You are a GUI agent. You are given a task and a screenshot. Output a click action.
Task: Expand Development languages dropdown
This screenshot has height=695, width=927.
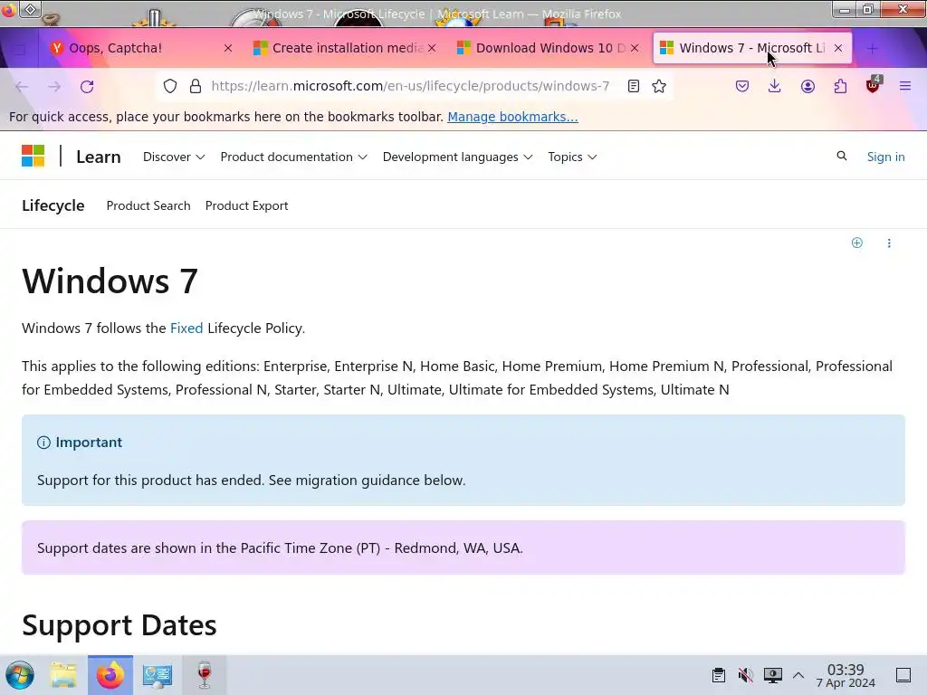point(457,157)
